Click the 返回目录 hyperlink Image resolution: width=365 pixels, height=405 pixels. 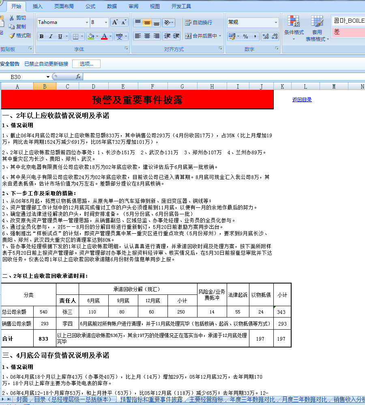point(302,100)
